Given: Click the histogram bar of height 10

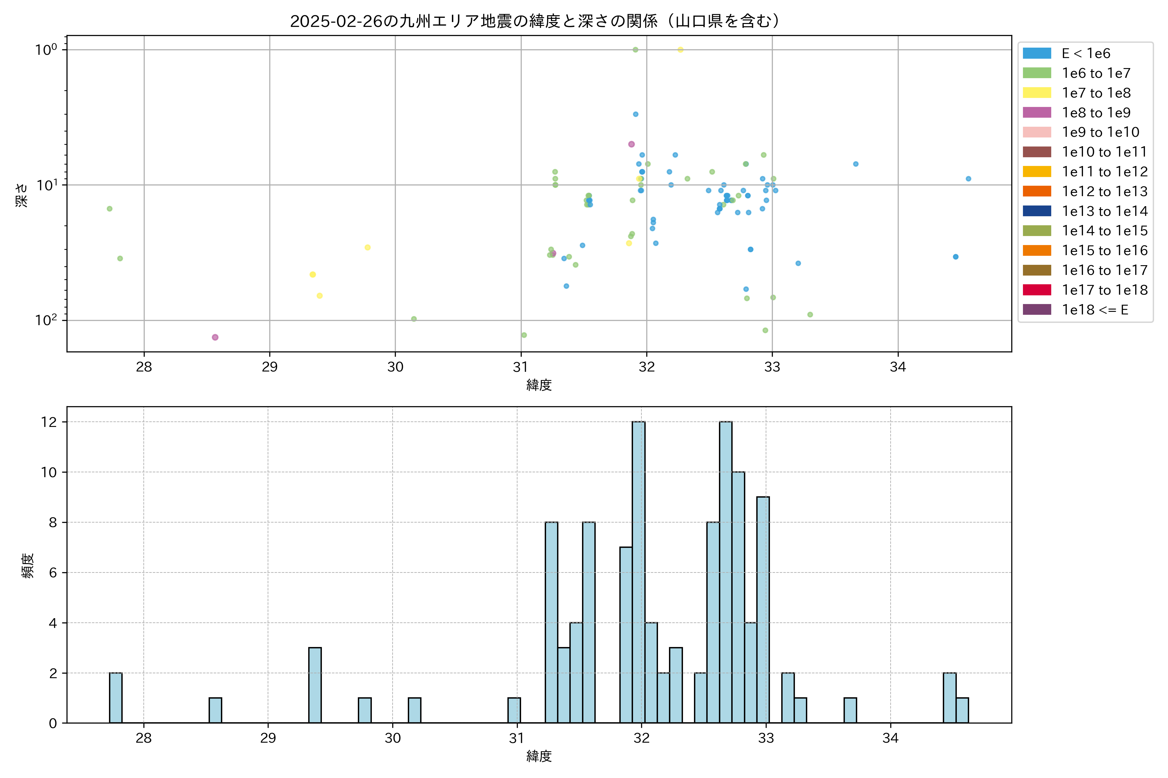Looking at the screenshot, I should [738, 597].
